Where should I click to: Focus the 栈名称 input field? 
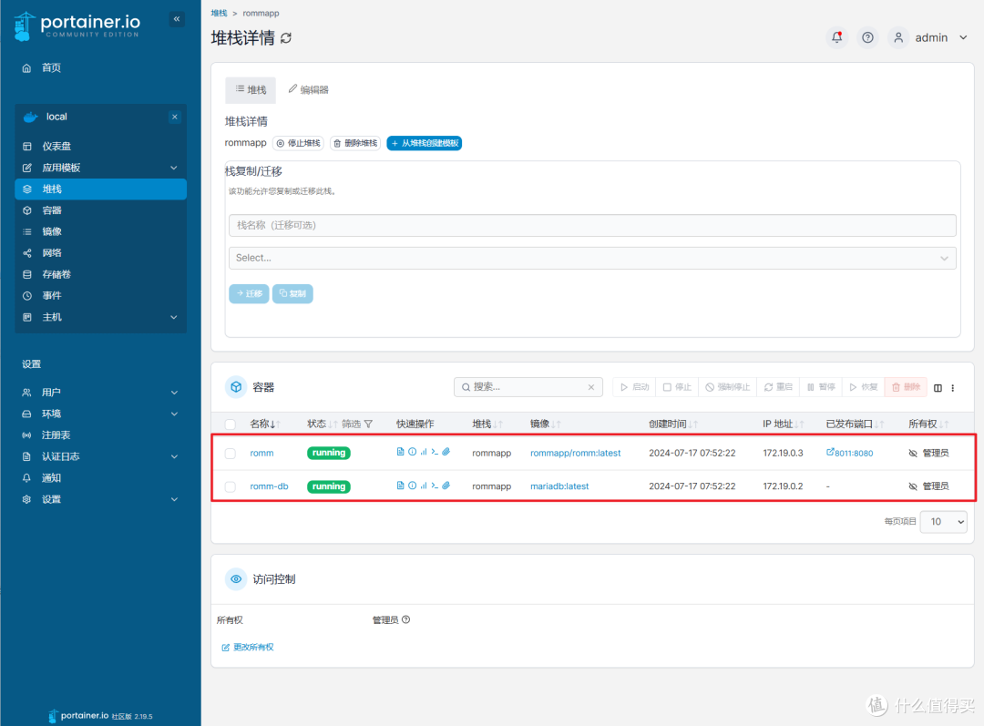(x=592, y=225)
